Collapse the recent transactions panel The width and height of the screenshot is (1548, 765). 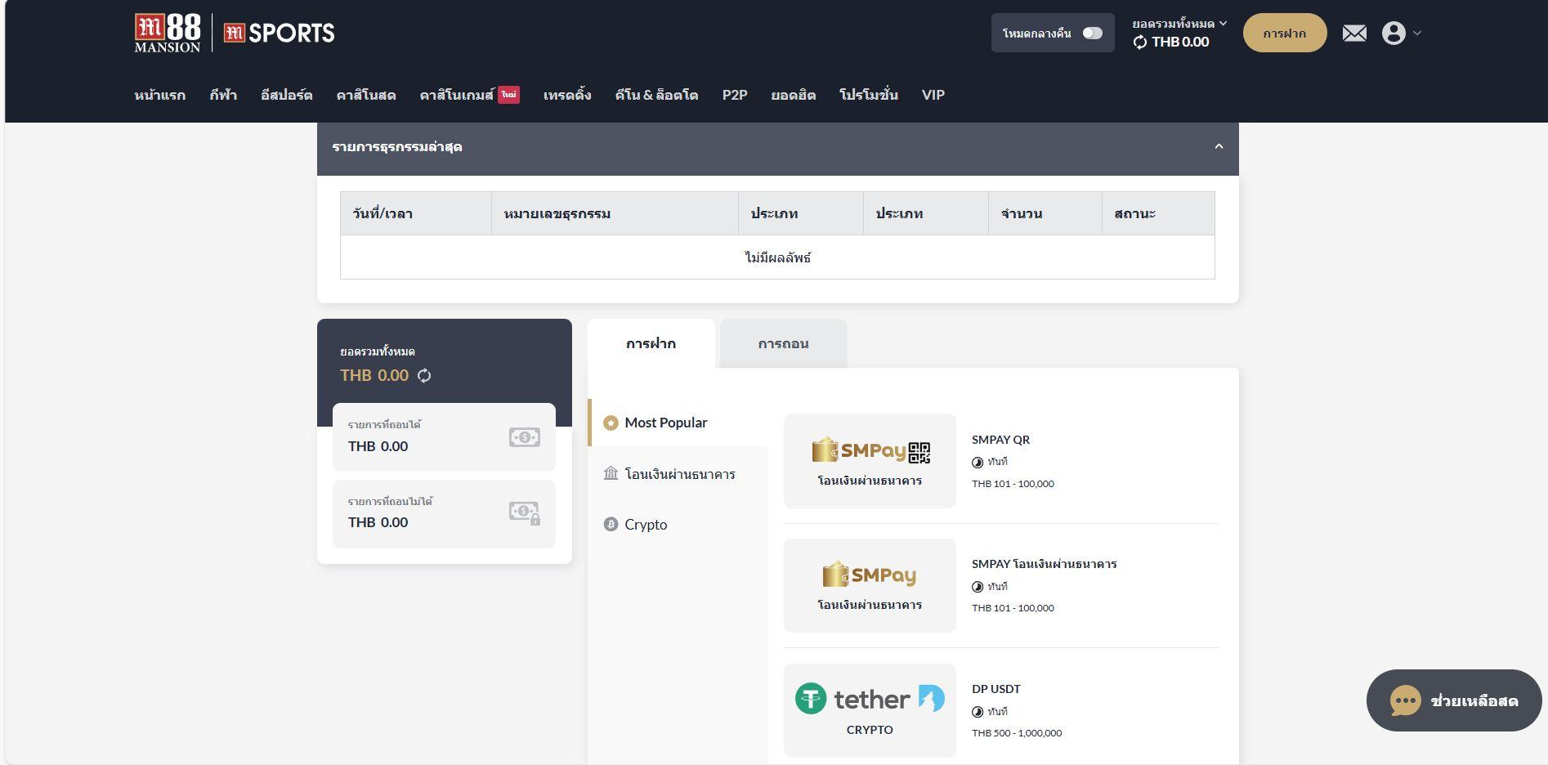[1219, 146]
